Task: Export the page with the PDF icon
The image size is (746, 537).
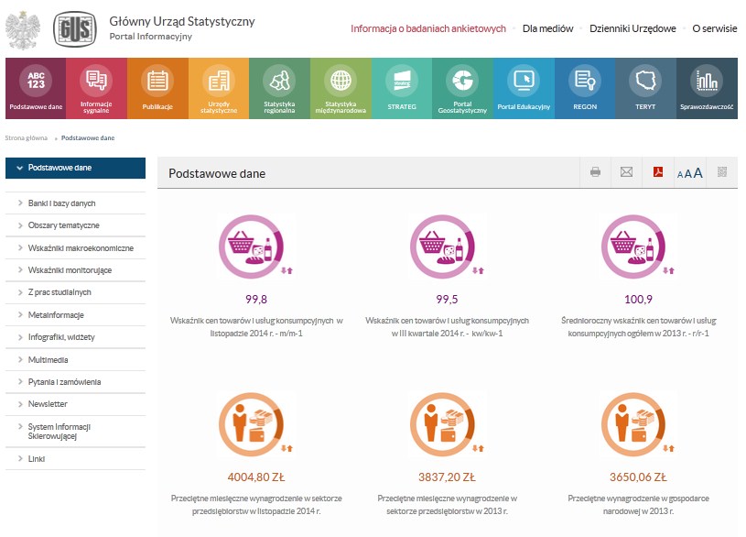Action: 657,172
